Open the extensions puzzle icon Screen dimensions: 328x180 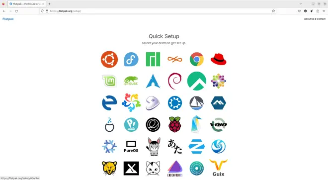pyautogui.click(x=318, y=11)
